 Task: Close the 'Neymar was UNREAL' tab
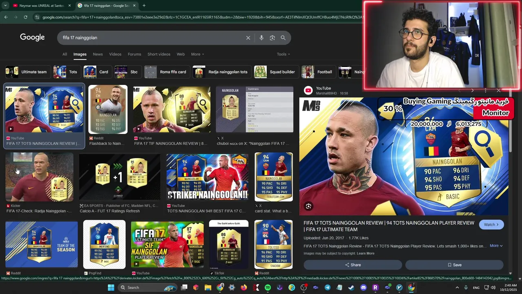tap(69, 5)
